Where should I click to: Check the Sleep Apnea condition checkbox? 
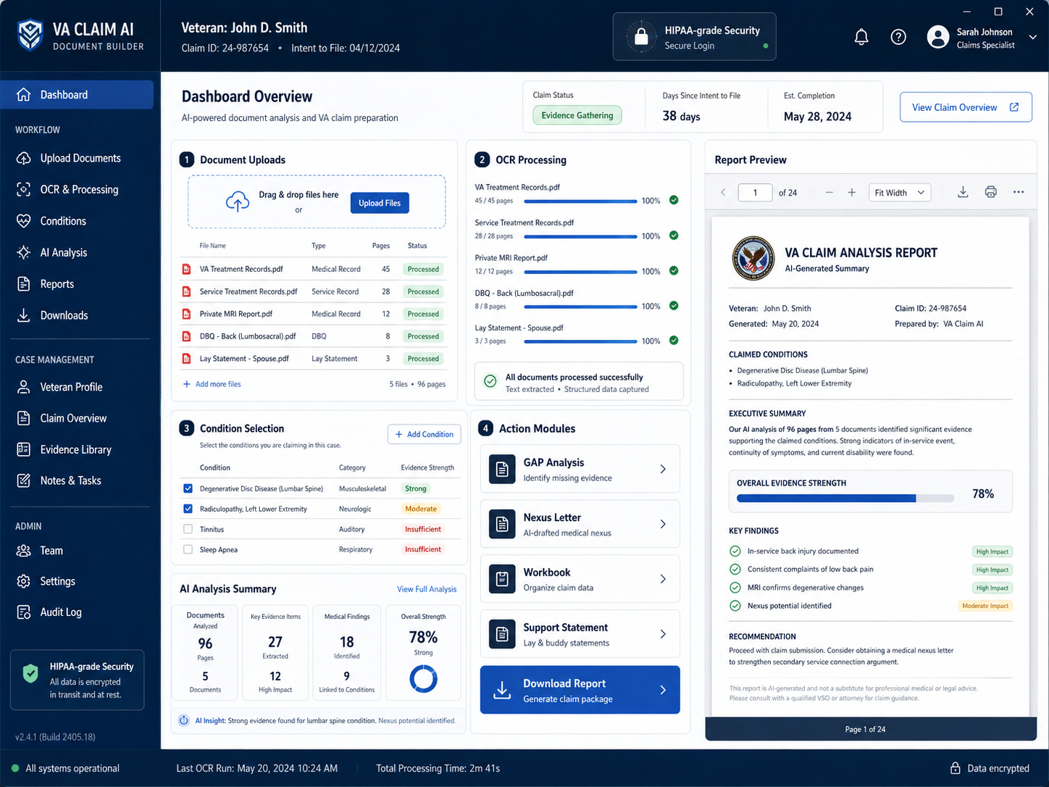coord(188,549)
